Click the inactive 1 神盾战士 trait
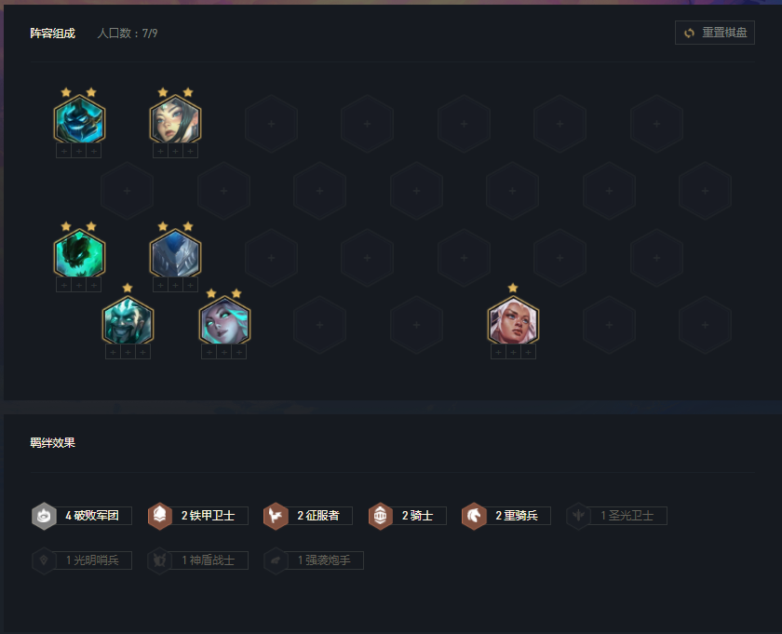 point(198,560)
